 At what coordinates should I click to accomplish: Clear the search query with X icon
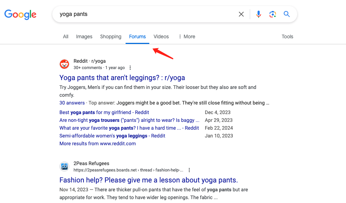[x=241, y=14]
